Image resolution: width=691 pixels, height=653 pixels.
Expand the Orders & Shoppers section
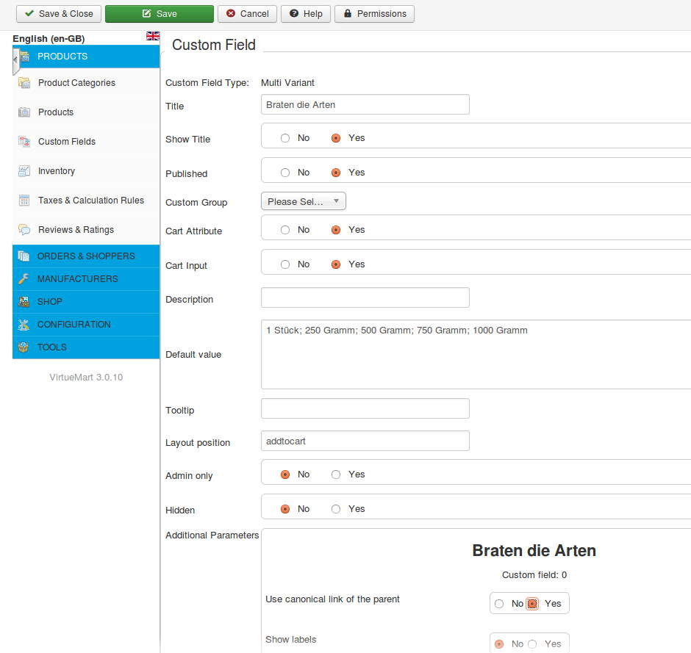pos(86,256)
